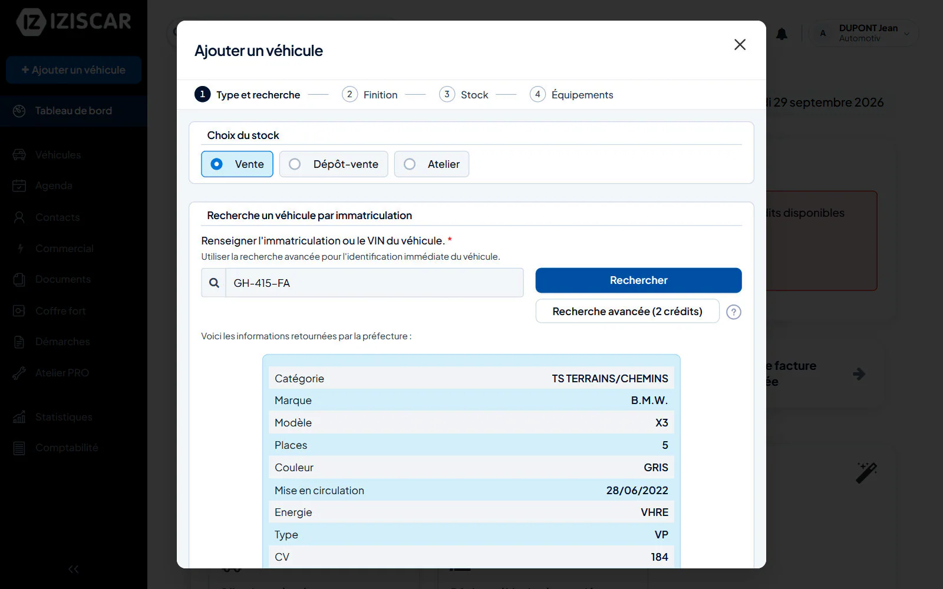The image size is (943, 589).
Task: Click the Atelier PRO wrench icon
Action: pyautogui.click(x=19, y=373)
